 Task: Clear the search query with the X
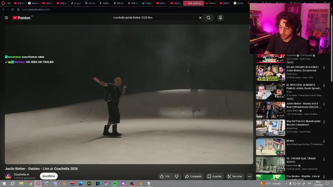(200, 18)
